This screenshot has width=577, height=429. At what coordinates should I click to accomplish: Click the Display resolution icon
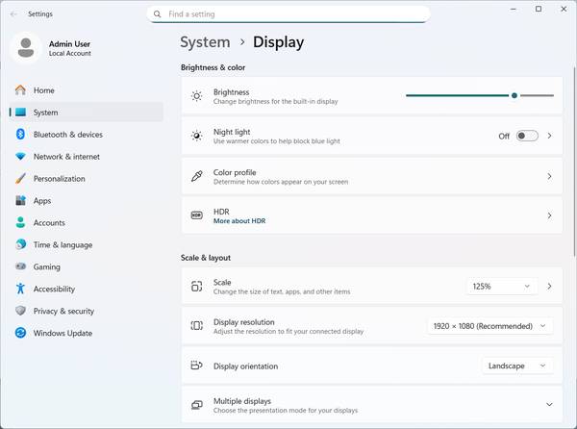(x=197, y=326)
